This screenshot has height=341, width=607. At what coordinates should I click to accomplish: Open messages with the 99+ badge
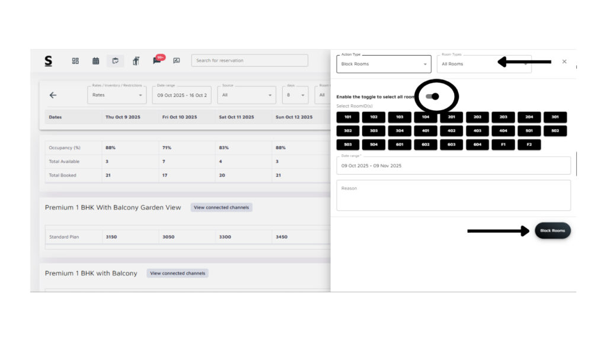[x=157, y=60]
